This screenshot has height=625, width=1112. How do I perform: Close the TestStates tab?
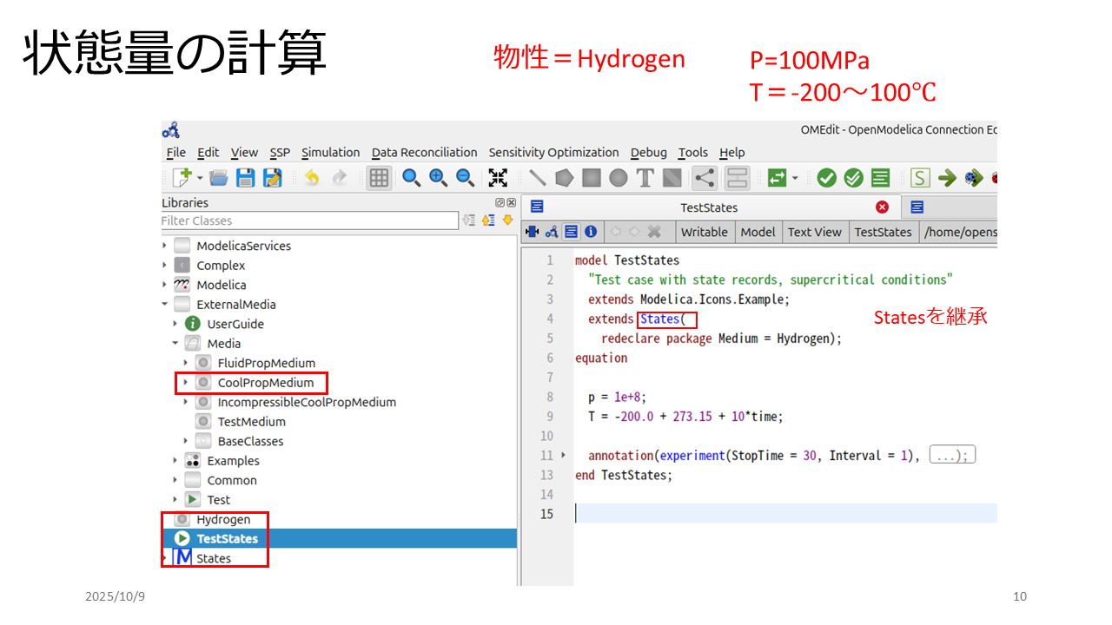click(x=882, y=207)
